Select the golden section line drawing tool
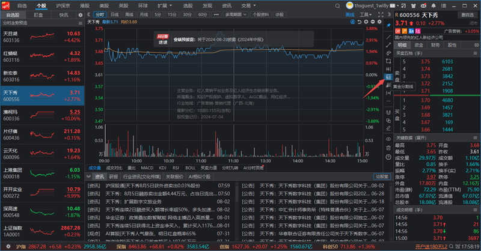481x251 pixels. coord(388,77)
